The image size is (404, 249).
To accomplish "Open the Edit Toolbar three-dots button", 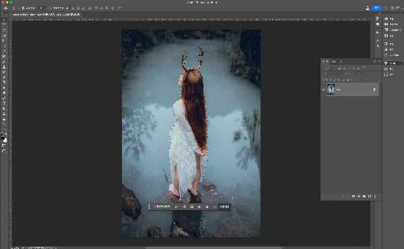I will [x=4, y=129].
